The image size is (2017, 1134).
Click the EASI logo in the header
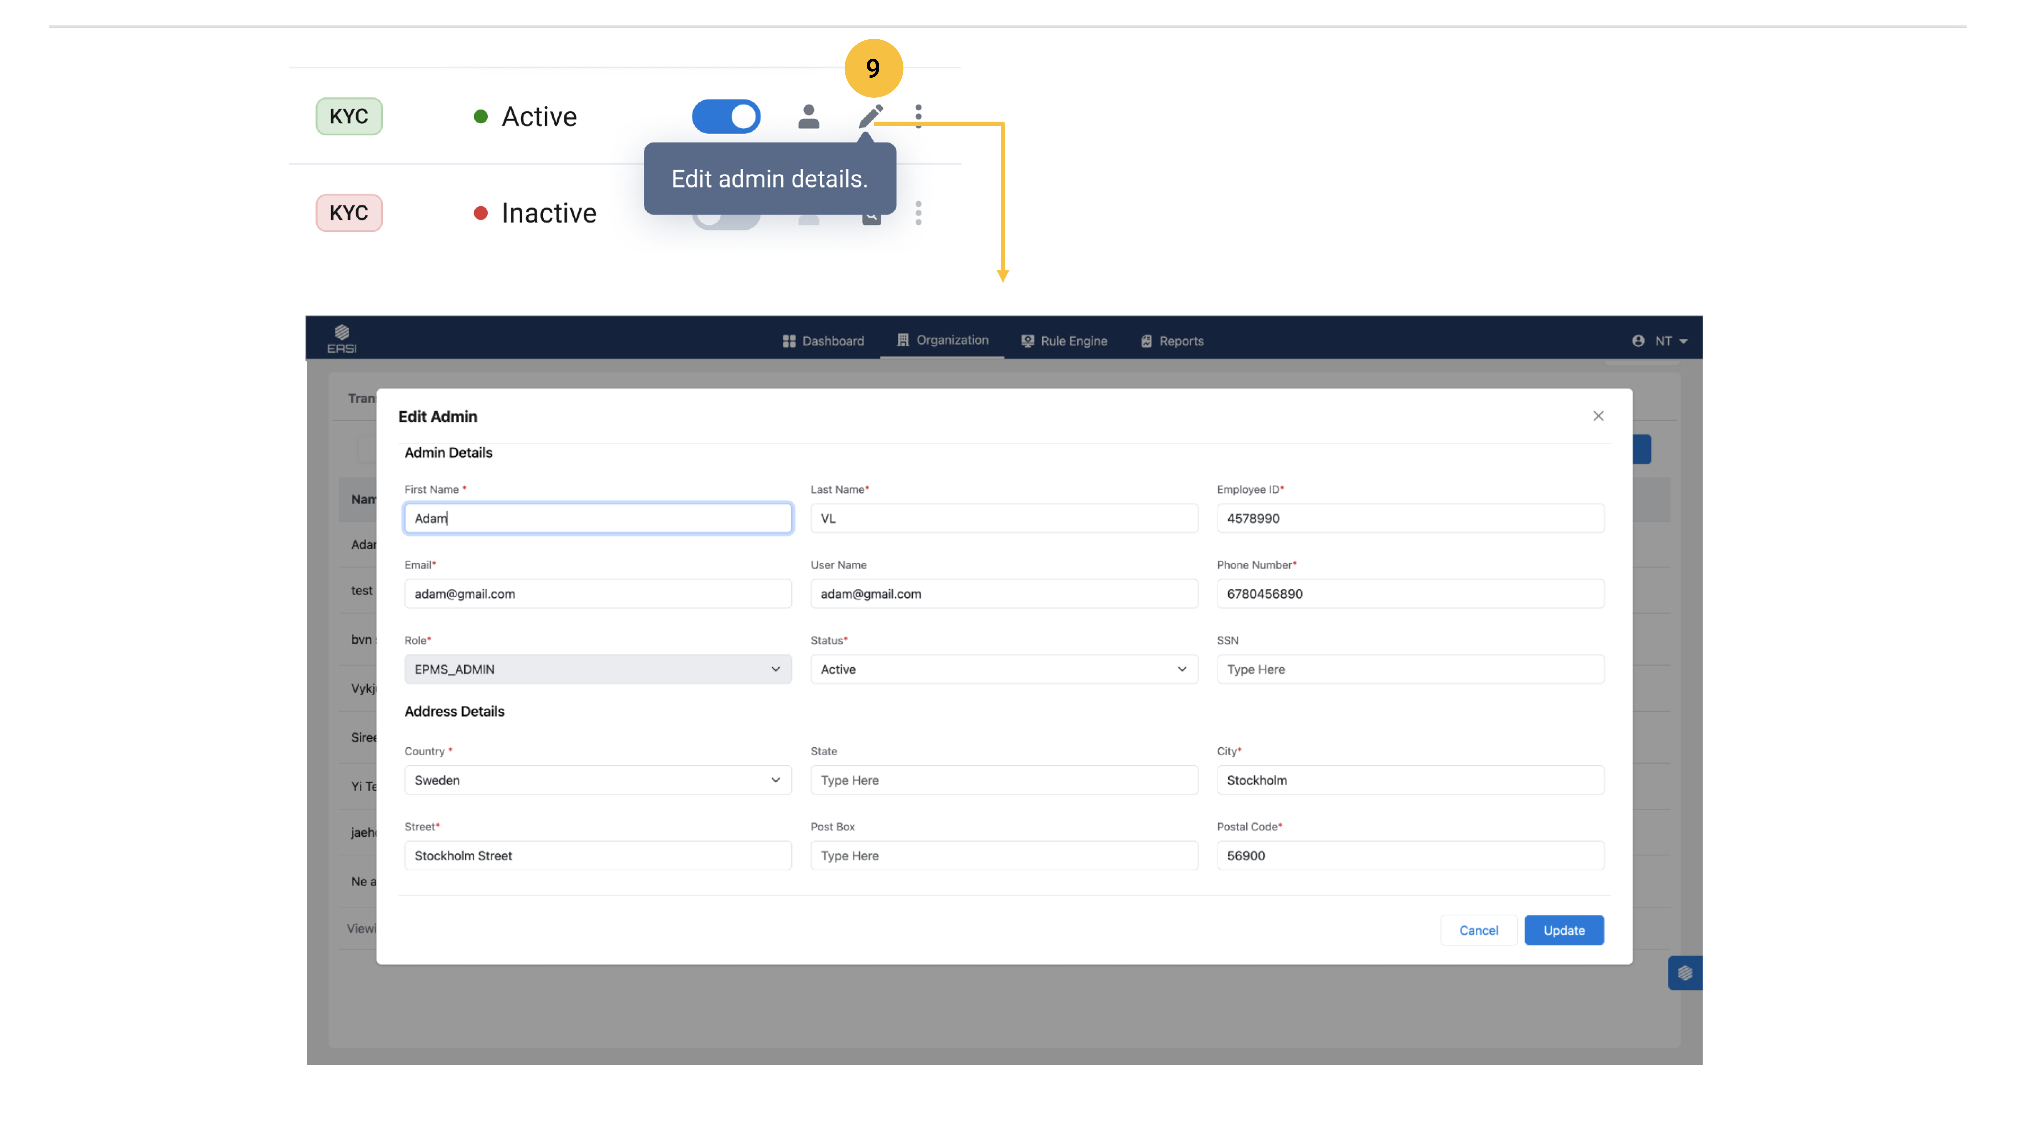pyautogui.click(x=342, y=338)
